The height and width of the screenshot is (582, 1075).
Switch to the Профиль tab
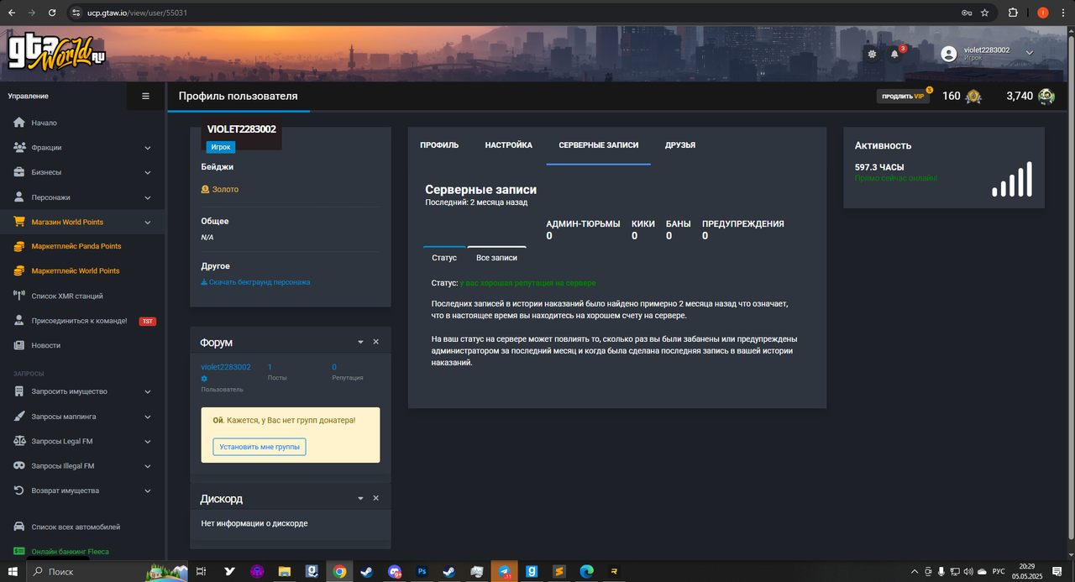pyautogui.click(x=439, y=145)
